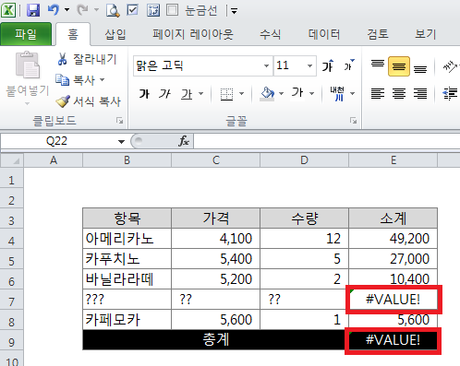Align text to the right
This screenshot has height=366, width=460.
420,93
